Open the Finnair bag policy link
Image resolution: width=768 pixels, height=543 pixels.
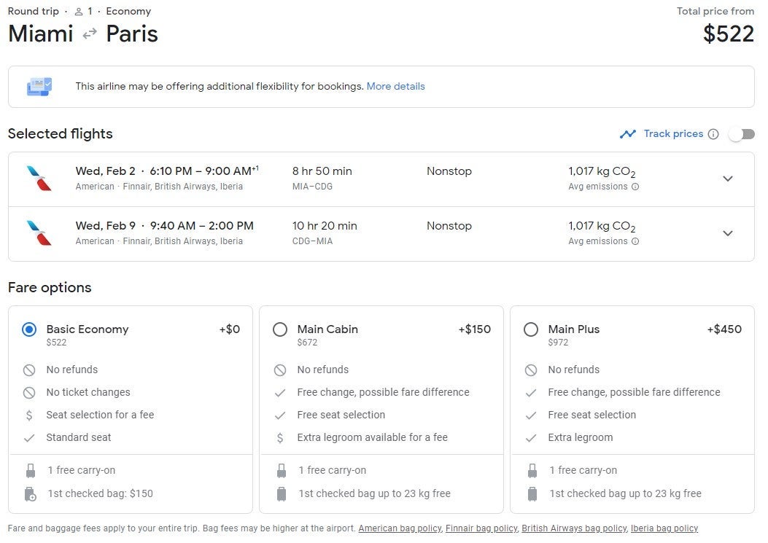[481, 528]
